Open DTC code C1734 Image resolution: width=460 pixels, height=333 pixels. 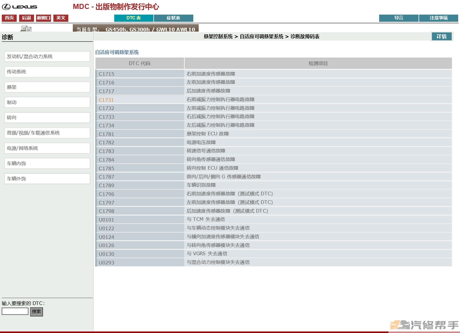(x=106, y=126)
